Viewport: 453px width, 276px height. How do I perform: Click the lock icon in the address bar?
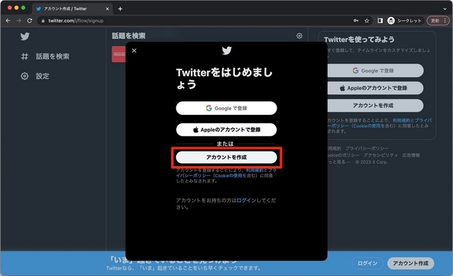tap(43, 21)
